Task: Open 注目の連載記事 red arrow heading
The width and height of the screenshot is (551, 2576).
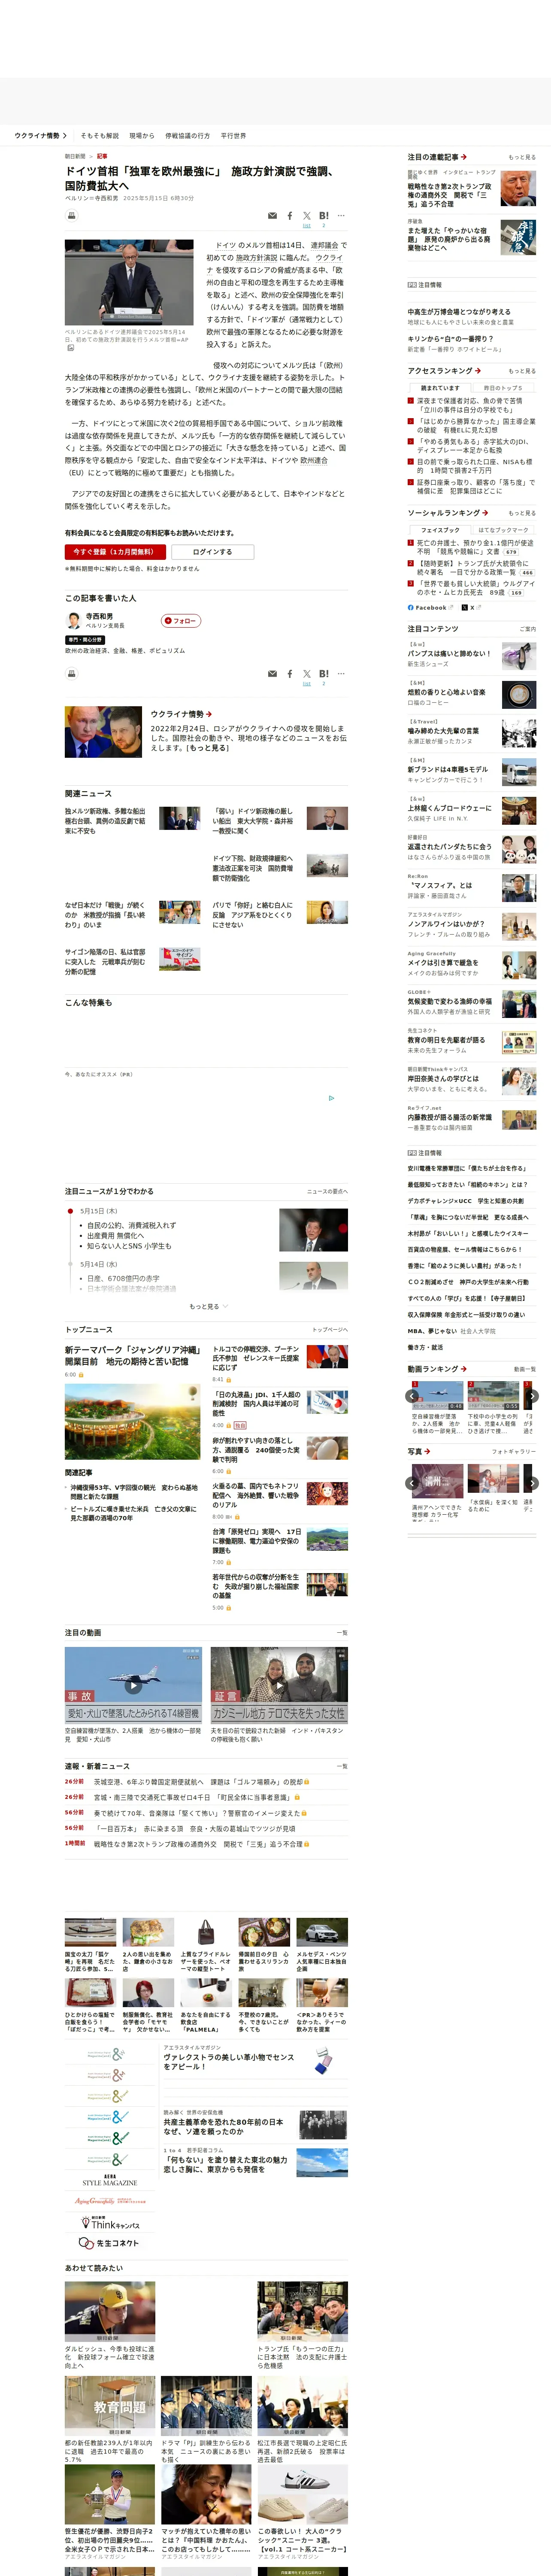Action: [x=437, y=157]
